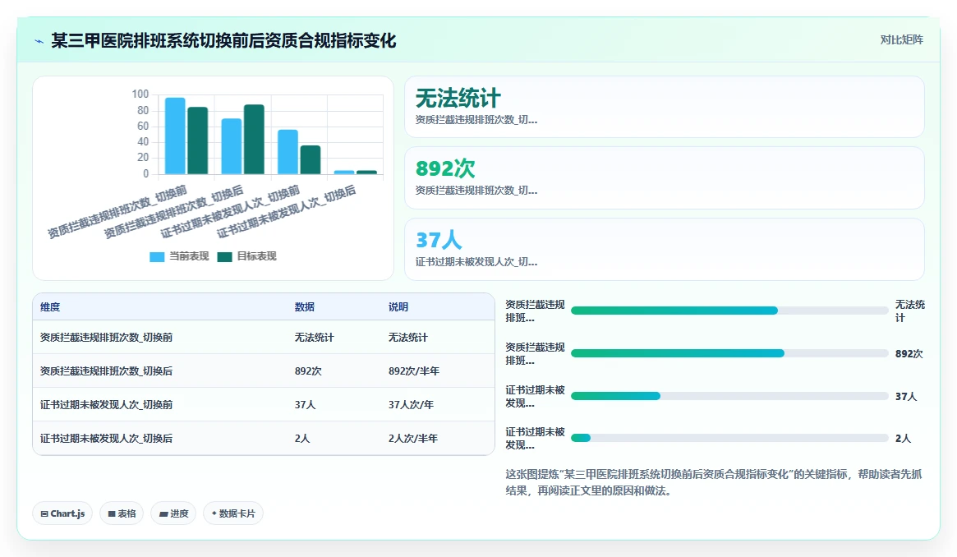This screenshot has width=957, height=557.
Task: Click the progress bar labeled 2人
Action: (729, 438)
